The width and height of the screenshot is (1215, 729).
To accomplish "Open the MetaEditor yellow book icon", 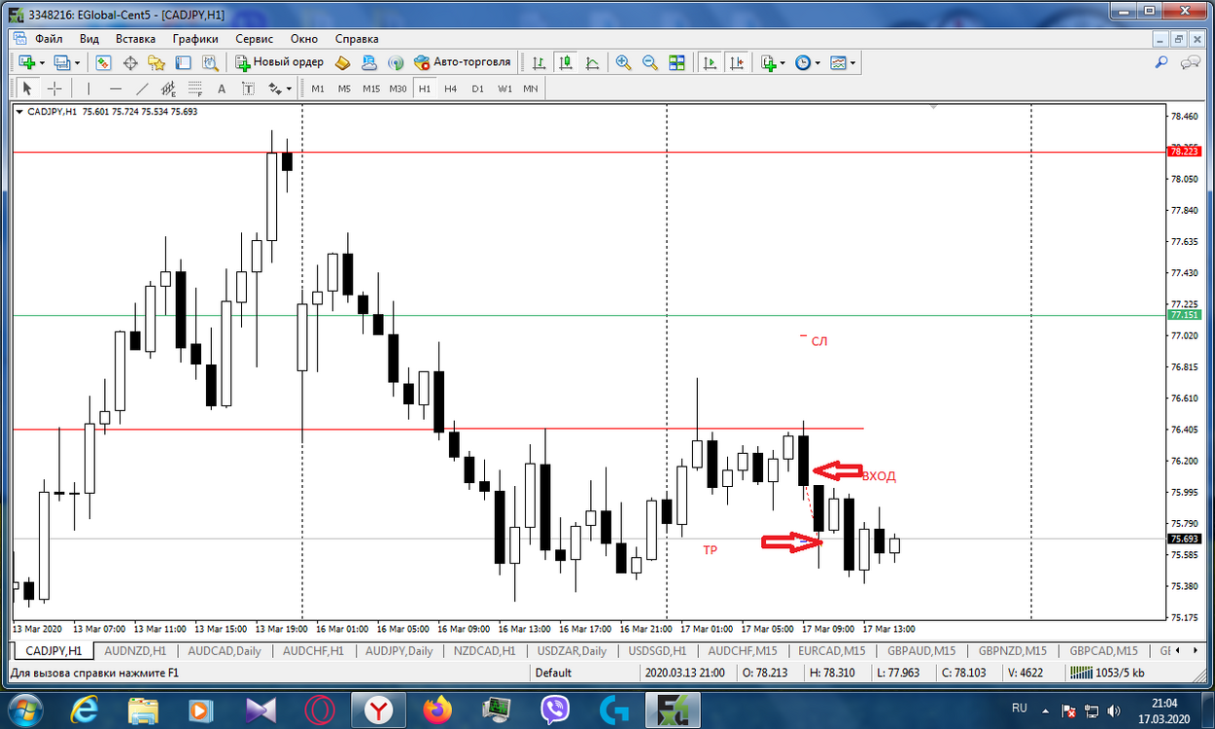I will tap(342, 62).
